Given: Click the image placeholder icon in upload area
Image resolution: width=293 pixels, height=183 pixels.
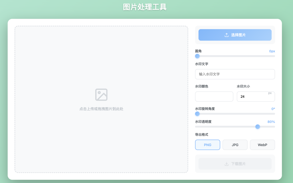Looking at the screenshot, I should tap(101, 95).
